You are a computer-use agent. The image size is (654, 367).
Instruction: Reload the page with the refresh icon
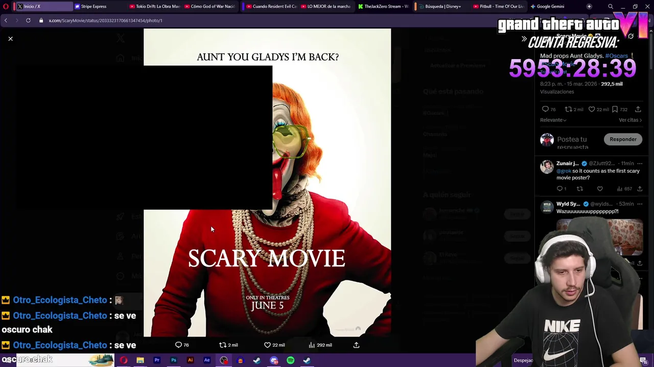(x=28, y=20)
